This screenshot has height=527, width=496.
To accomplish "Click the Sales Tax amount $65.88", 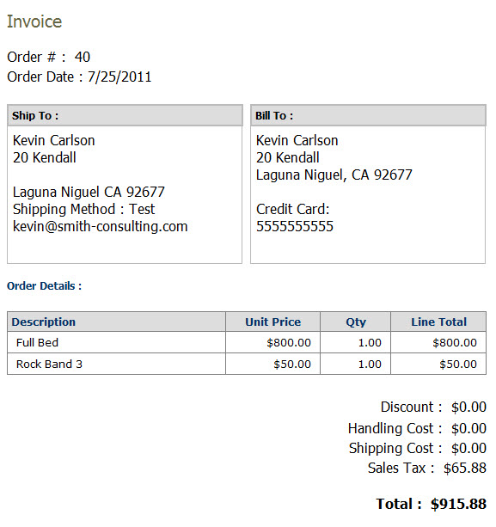I will [465, 469].
